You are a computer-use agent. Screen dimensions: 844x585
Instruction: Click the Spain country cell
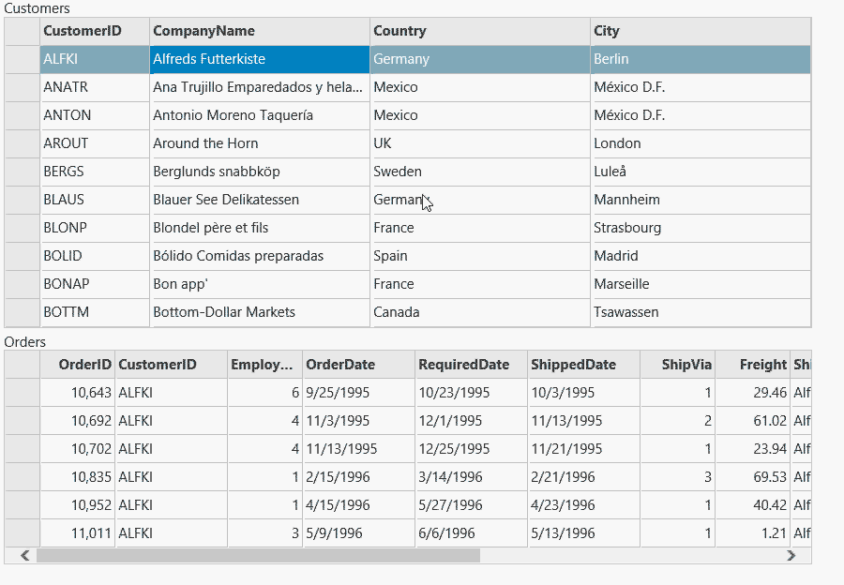pos(479,256)
